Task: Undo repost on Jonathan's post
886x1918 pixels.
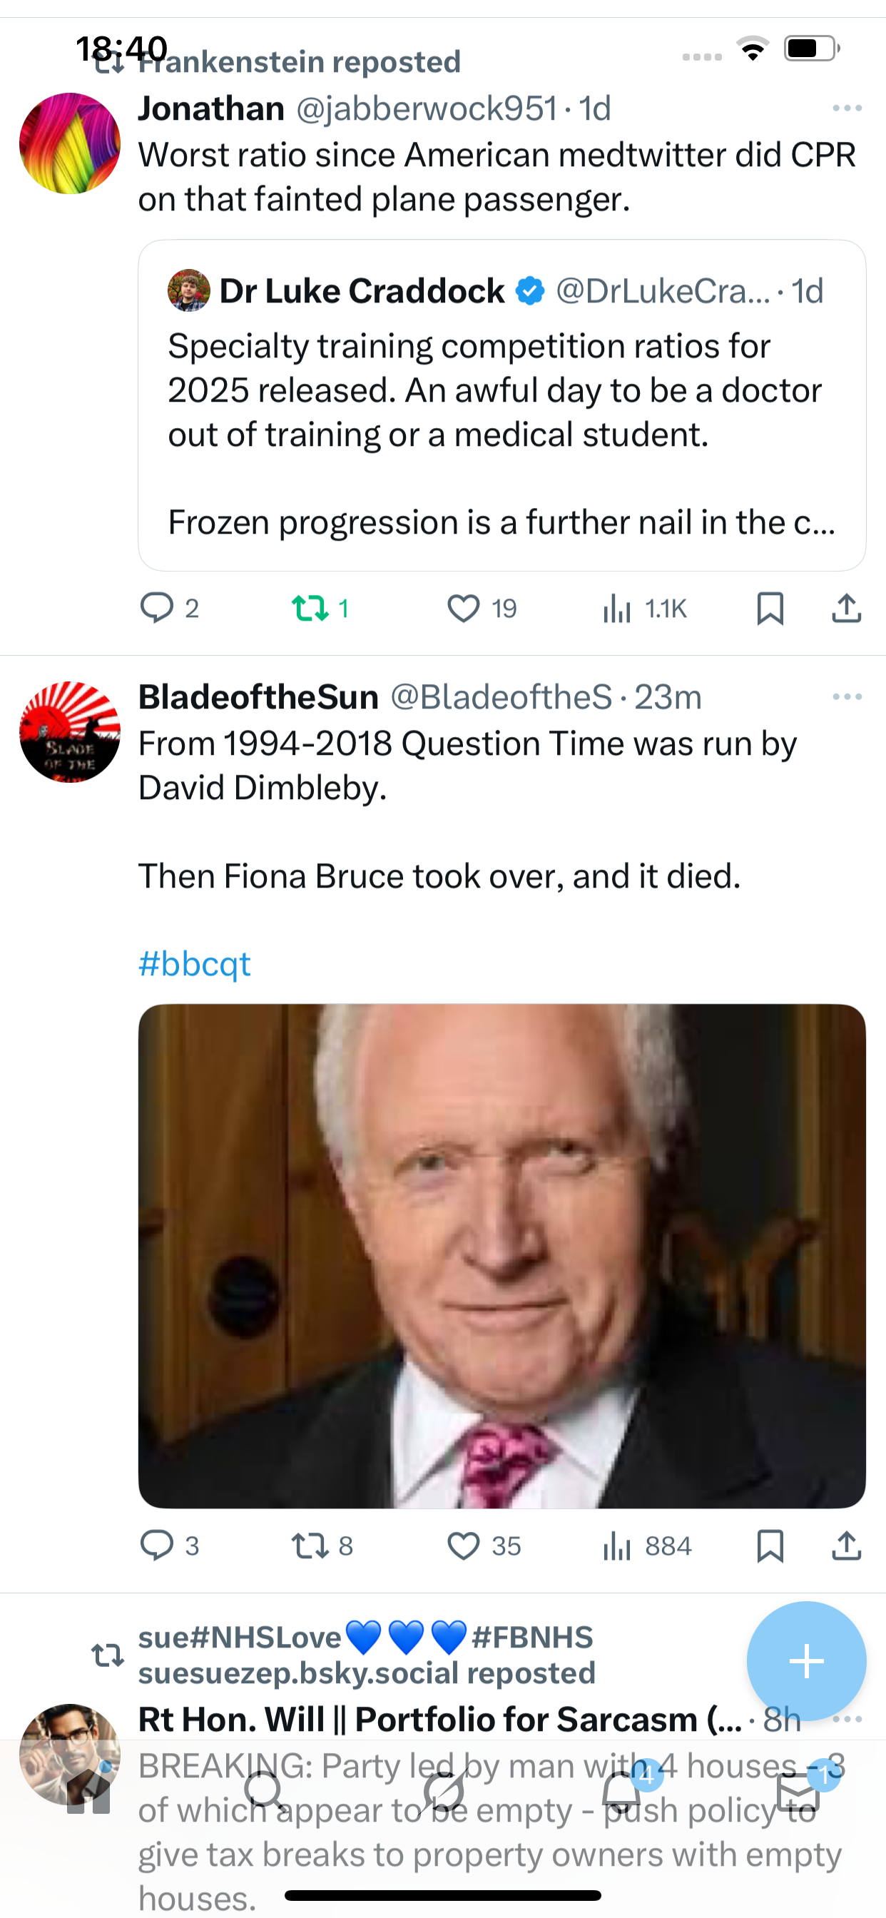Action: 310,607
